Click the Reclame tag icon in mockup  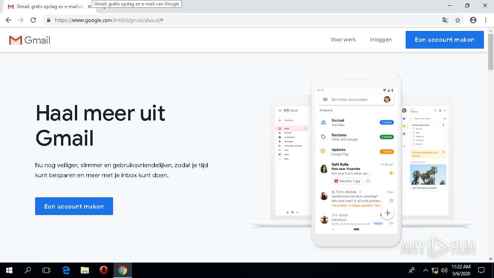pyautogui.click(x=323, y=137)
